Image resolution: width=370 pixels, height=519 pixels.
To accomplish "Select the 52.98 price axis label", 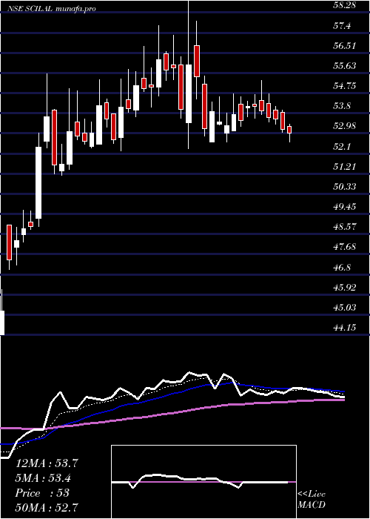I will 345,126.
